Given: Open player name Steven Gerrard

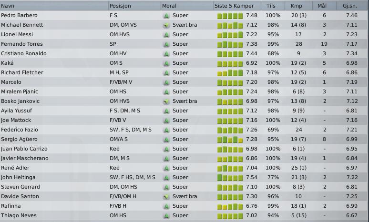Looking at the screenshot, I should (x=20, y=187).
